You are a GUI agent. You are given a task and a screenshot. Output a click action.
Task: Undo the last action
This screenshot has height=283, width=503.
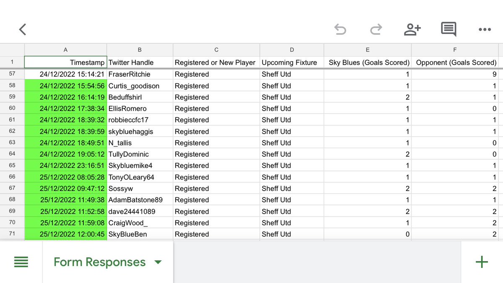pyautogui.click(x=340, y=29)
